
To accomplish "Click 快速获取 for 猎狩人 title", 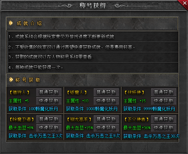I will click(49, 101).
